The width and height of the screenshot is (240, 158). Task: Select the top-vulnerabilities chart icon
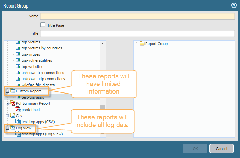[x=18, y=60]
